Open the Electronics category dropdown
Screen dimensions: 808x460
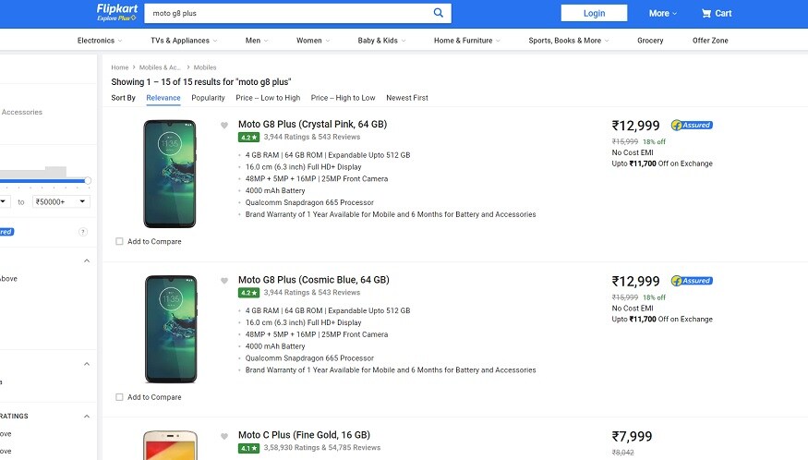[x=100, y=41]
